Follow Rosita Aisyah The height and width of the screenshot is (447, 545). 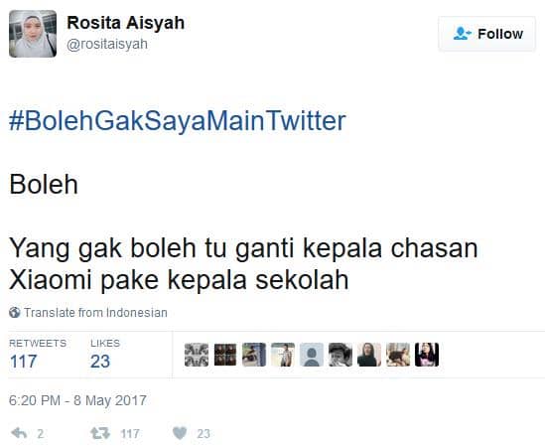(x=486, y=34)
